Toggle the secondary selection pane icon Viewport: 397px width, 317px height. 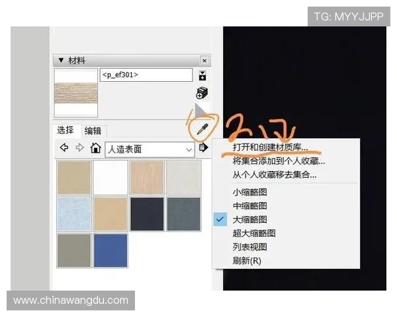(202, 75)
